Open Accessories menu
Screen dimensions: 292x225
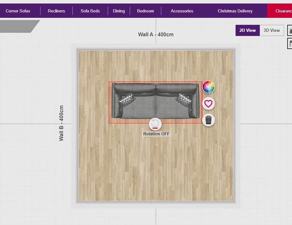182,11
